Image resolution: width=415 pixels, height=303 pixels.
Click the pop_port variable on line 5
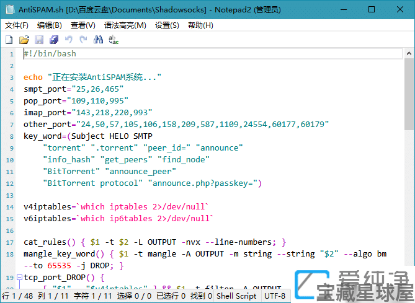click(x=43, y=101)
